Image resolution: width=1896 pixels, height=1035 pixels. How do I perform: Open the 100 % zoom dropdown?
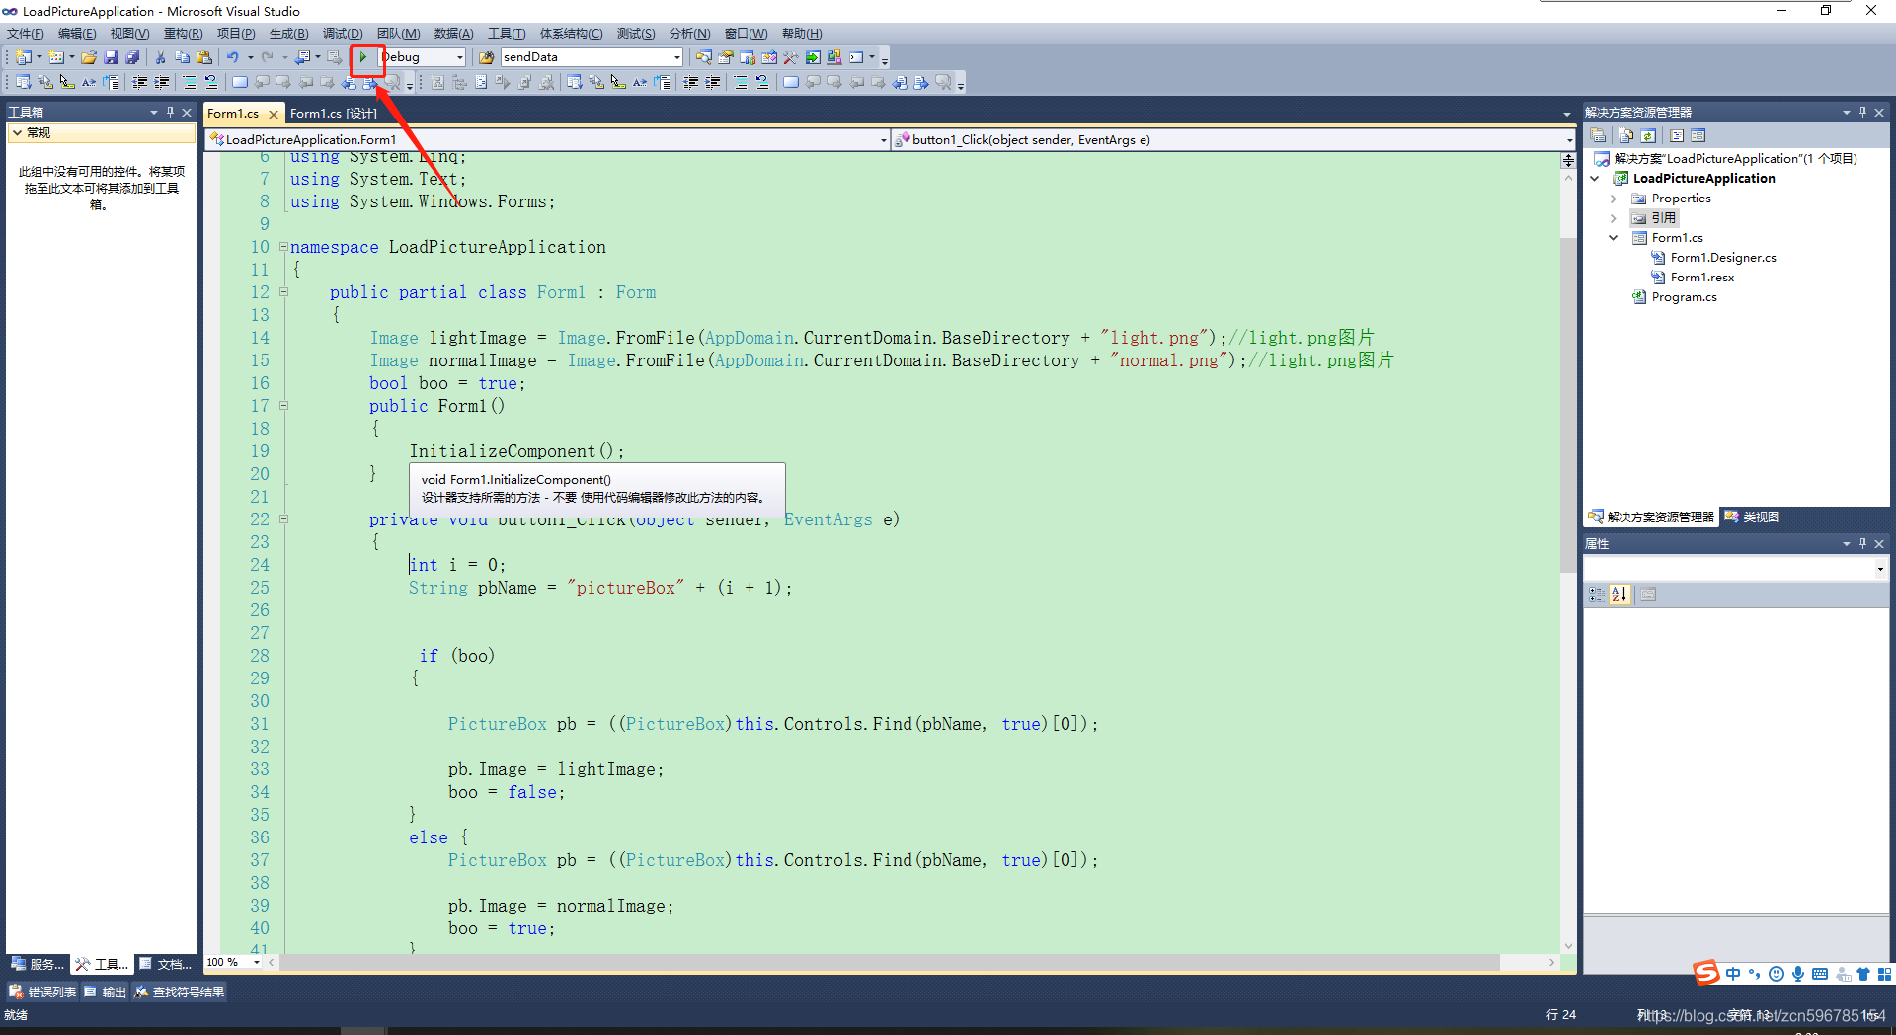257,962
